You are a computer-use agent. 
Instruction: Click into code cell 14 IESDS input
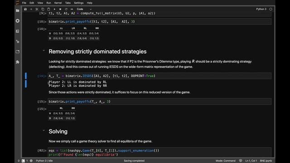coord(159,76)
